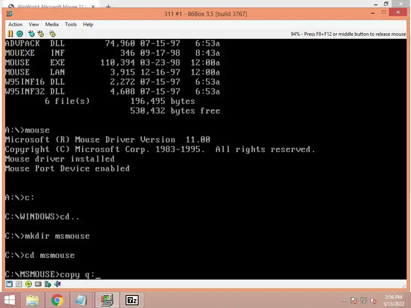
Task: Close the 86Box window
Action: (x=398, y=12)
